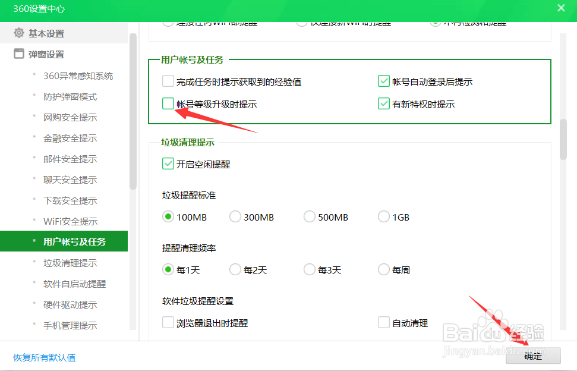Set reminder frequency to 每周
Image resolution: width=577 pixels, height=371 pixels.
[383, 270]
